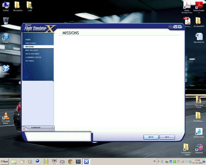The image size is (206, 165).
Task: Open the orange media player taskbar icon
Action: [30, 162]
